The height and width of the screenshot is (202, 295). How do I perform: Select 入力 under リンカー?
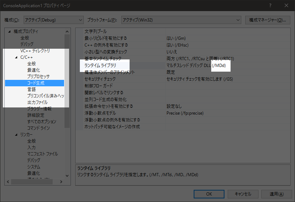click(32, 148)
